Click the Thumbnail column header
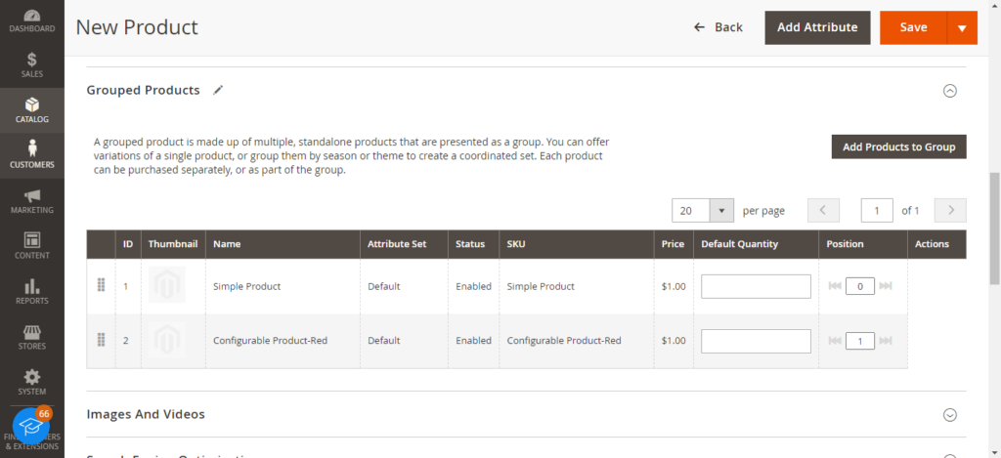The width and height of the screenshot is (1001, 458). point(173,244)
